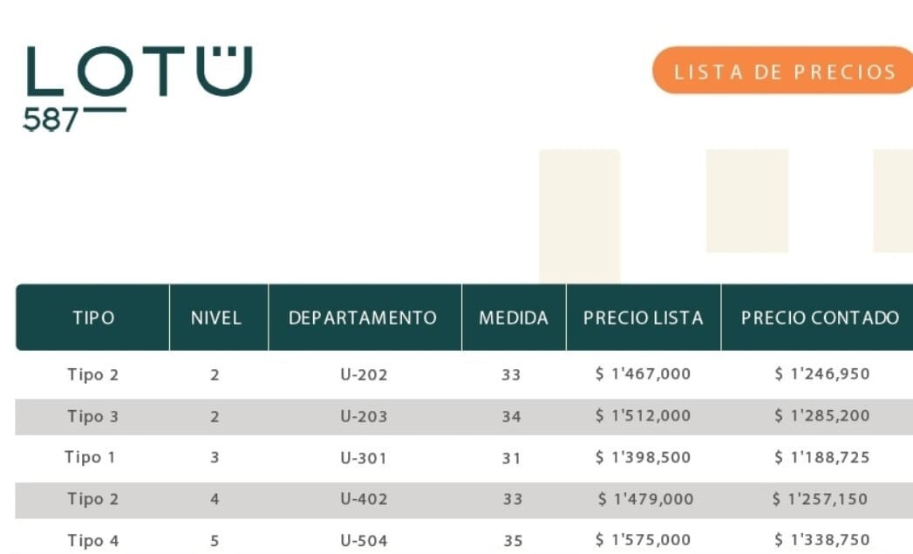Select department U-202 cell
Viewport: 913px width, 554px height.
[x=364, y=375]
